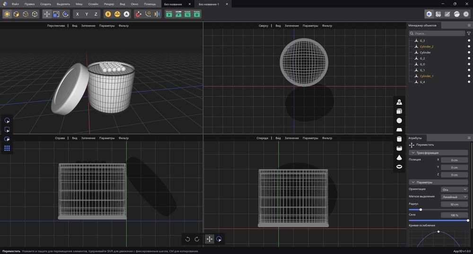Click the filter funnel icon

pyautogui.click(x=469, y=34)
